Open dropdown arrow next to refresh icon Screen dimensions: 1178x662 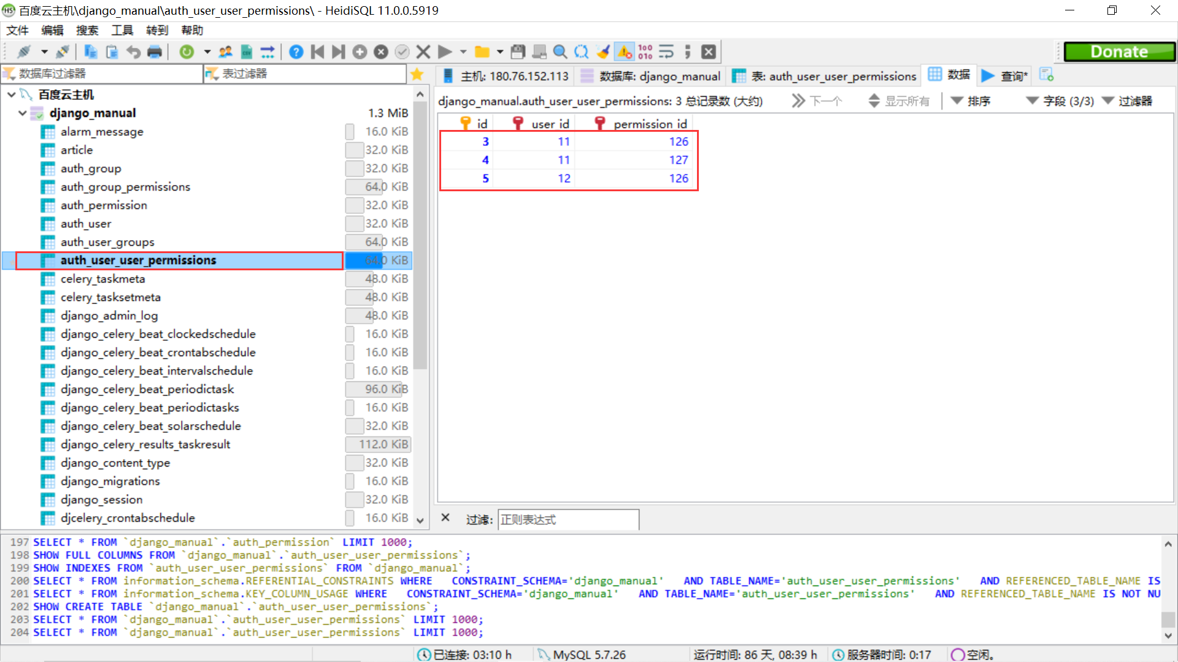[207, 52]
